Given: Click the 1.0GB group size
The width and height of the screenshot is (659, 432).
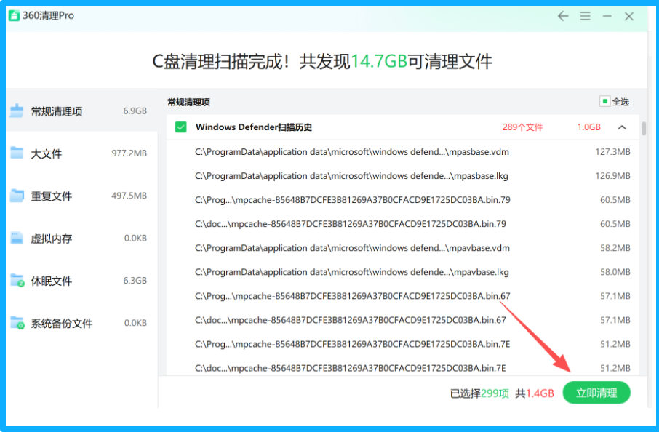Looking at the screenshot, I should coord(589,127).
